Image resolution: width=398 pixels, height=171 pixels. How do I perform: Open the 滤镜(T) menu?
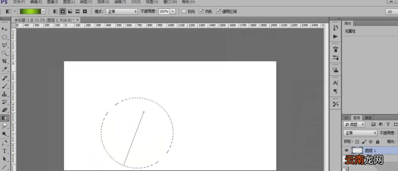coord(120,2)
